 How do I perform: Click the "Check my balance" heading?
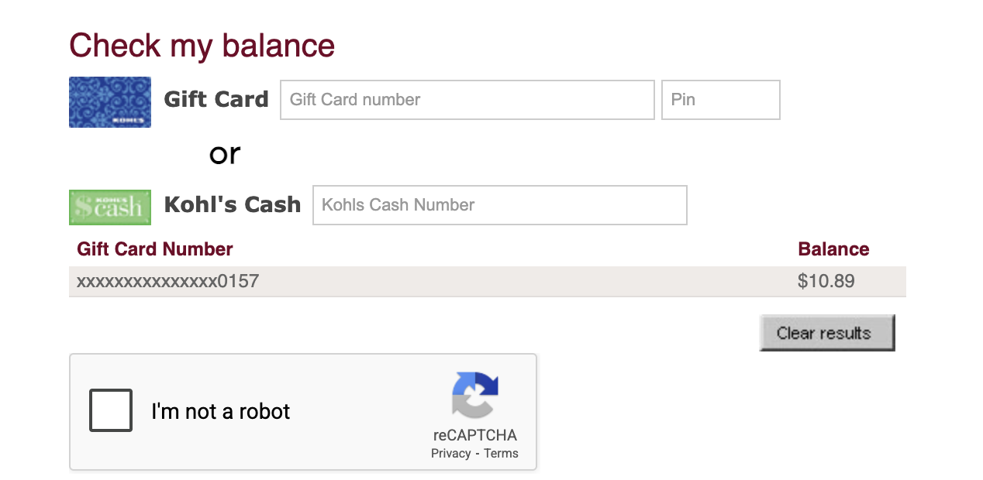tap(202, 46)
